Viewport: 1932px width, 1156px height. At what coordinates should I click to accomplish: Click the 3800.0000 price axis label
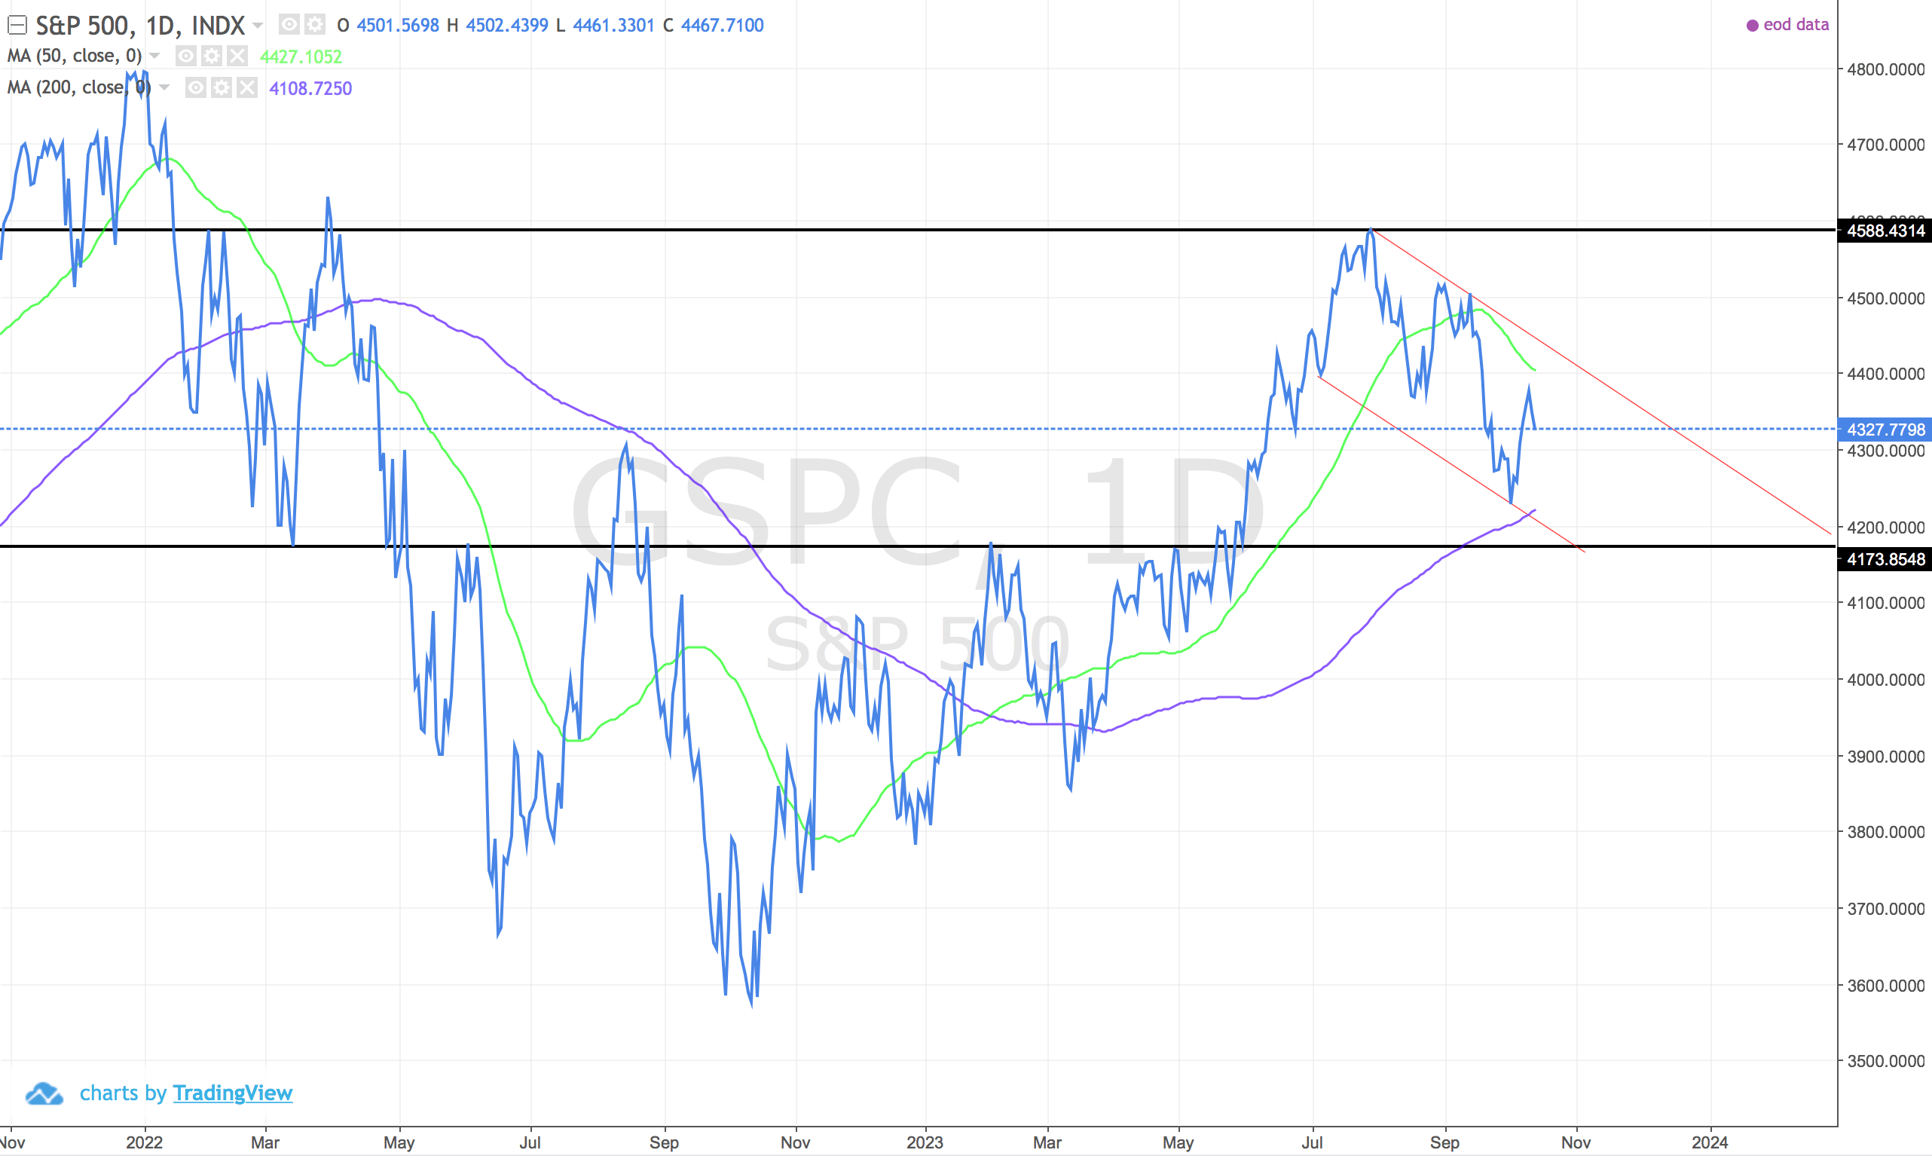pos(1886,832)
